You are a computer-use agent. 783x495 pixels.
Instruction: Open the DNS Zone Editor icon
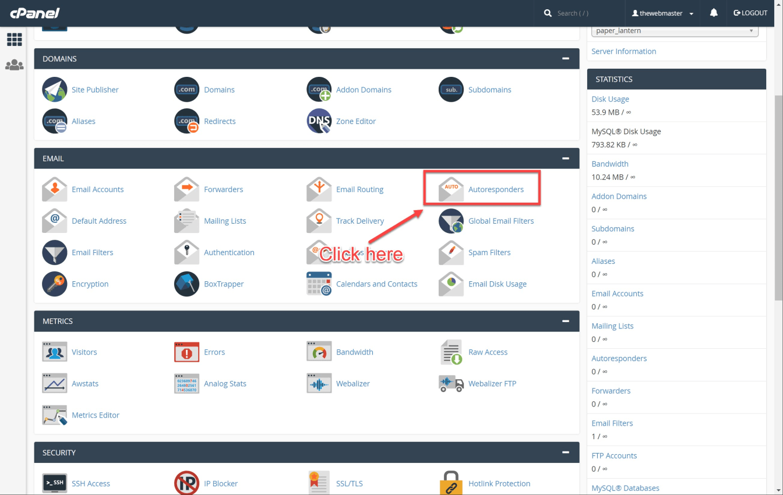pos(319,121)
